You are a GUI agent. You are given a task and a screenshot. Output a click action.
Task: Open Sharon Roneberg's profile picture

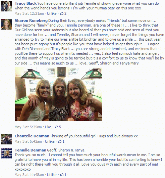pyautogui.click(x=7, y=24)
